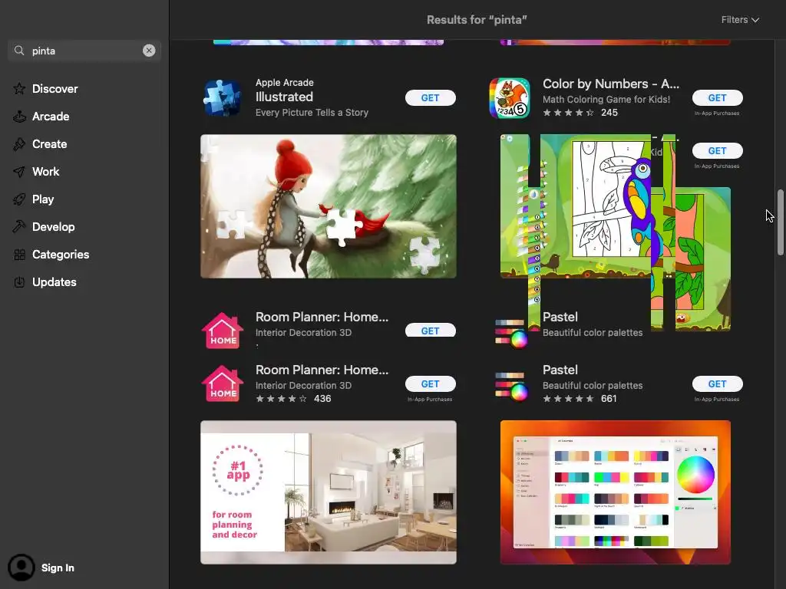Open Discover section in sidebar

(x=54, y=89)
